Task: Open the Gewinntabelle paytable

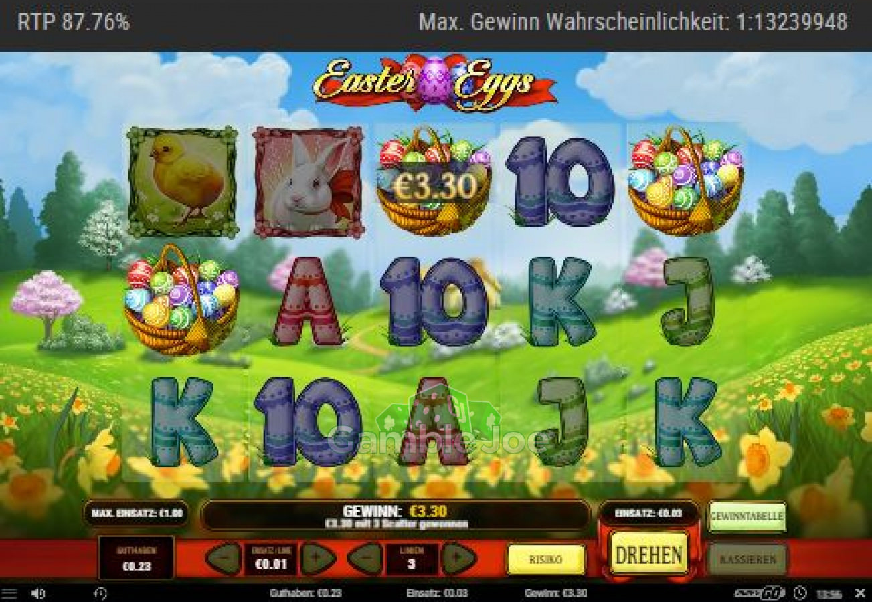Action: tap(747, 516)
